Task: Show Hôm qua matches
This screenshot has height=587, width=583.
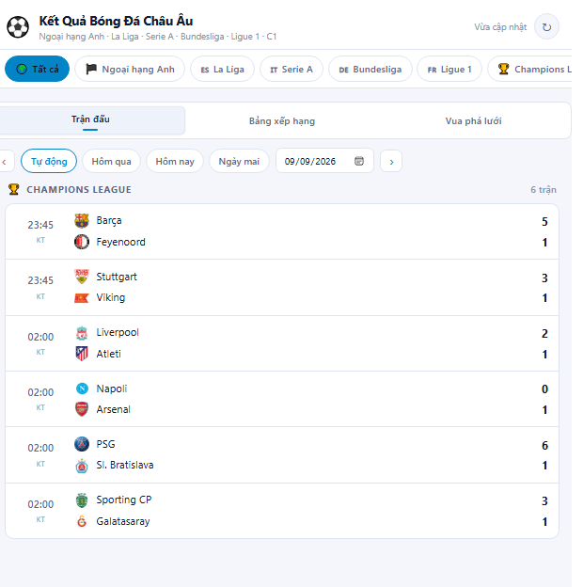Action: tap(111, 161)
